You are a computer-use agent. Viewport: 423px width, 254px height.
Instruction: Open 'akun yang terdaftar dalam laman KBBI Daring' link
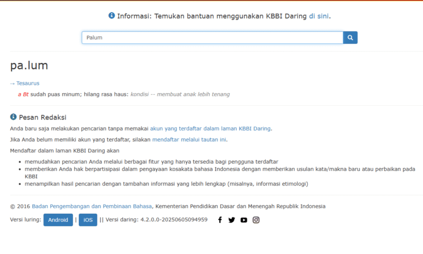pyautogui.click(x=210, y=129)
